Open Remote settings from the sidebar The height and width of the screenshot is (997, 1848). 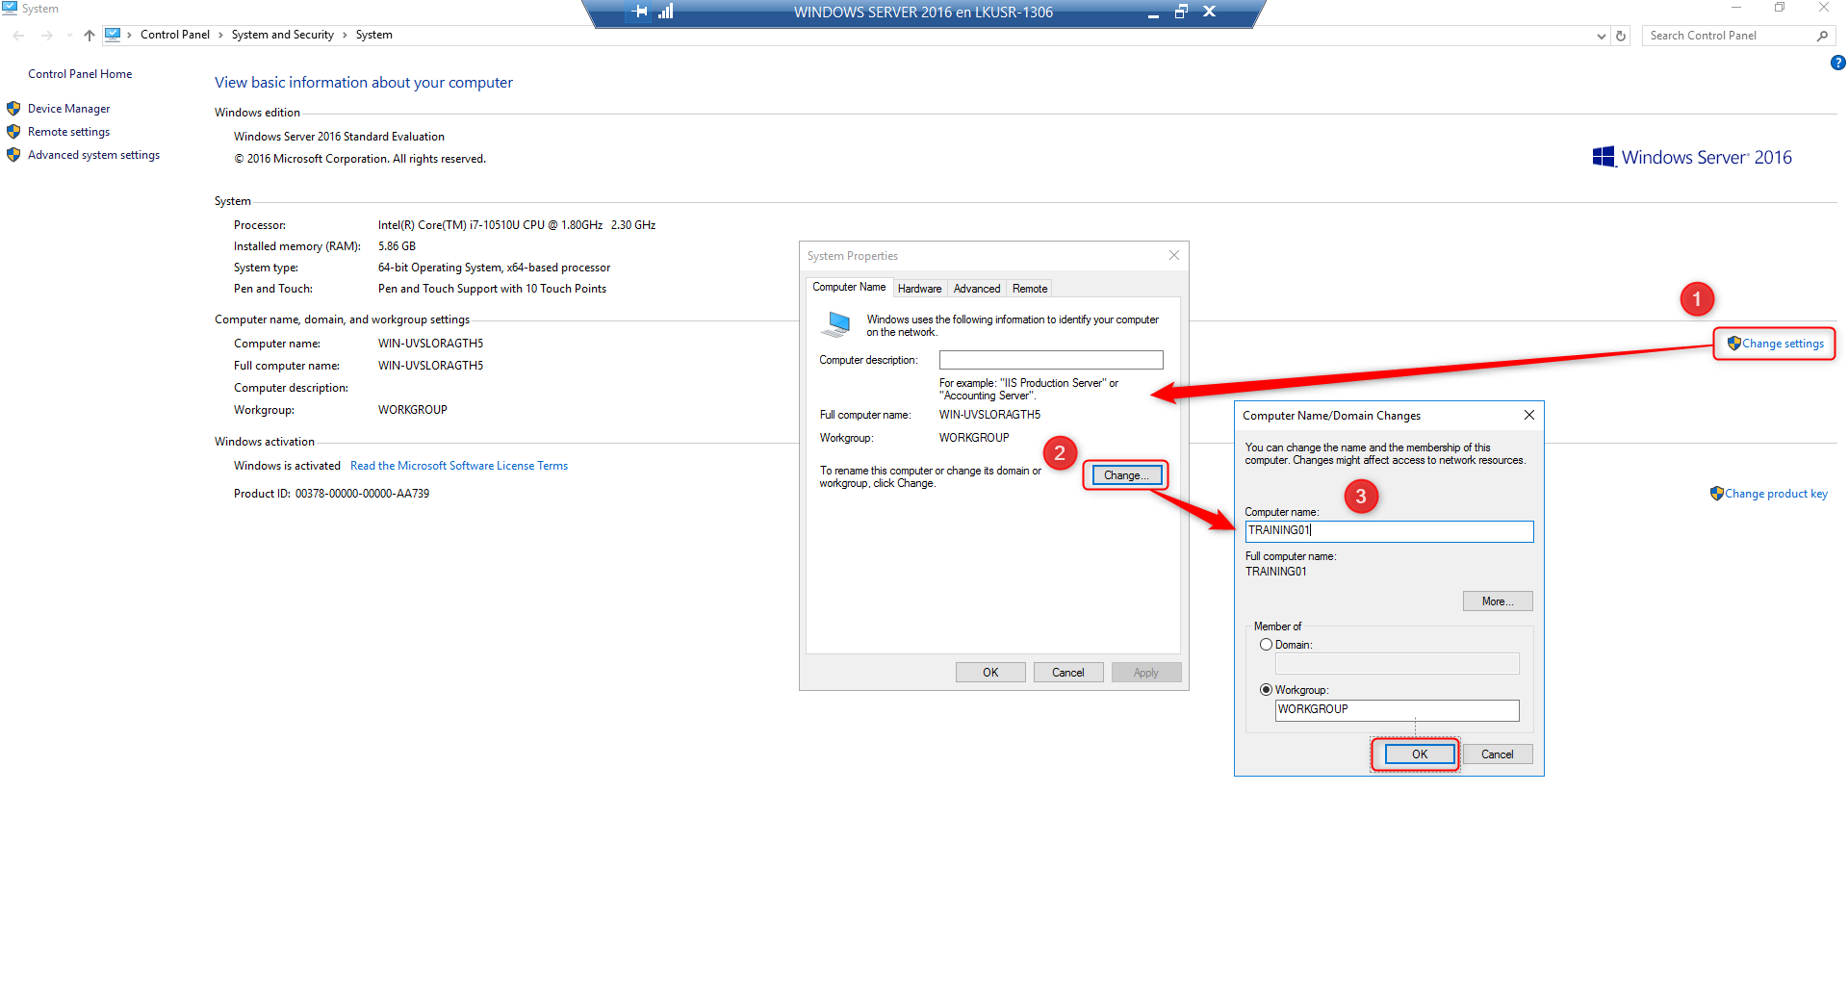tap(68, 132)
